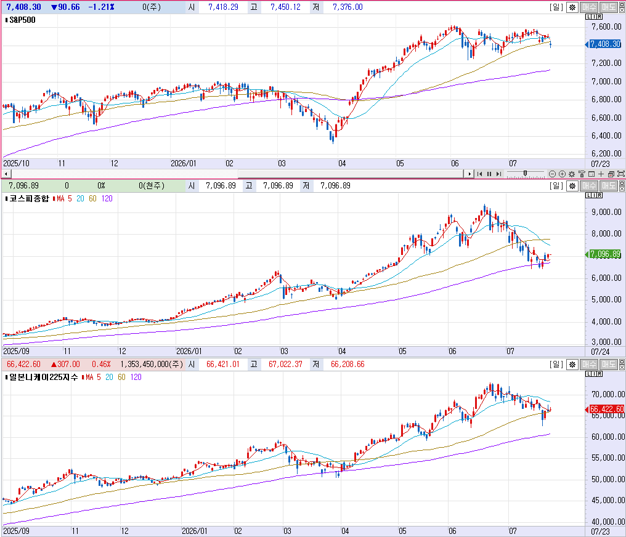The image size is (626, 537).
Task: Click S&P500 current price tag 7,408.30
Action: [605, 44]
